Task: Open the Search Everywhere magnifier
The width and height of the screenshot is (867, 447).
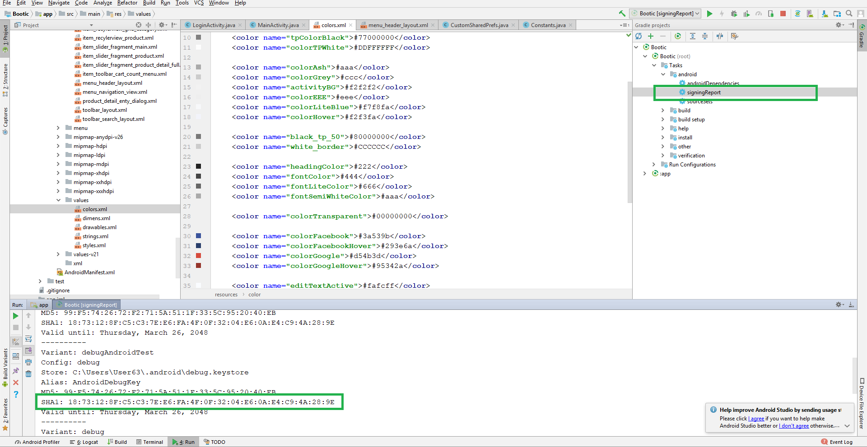Action: (849, 14)
